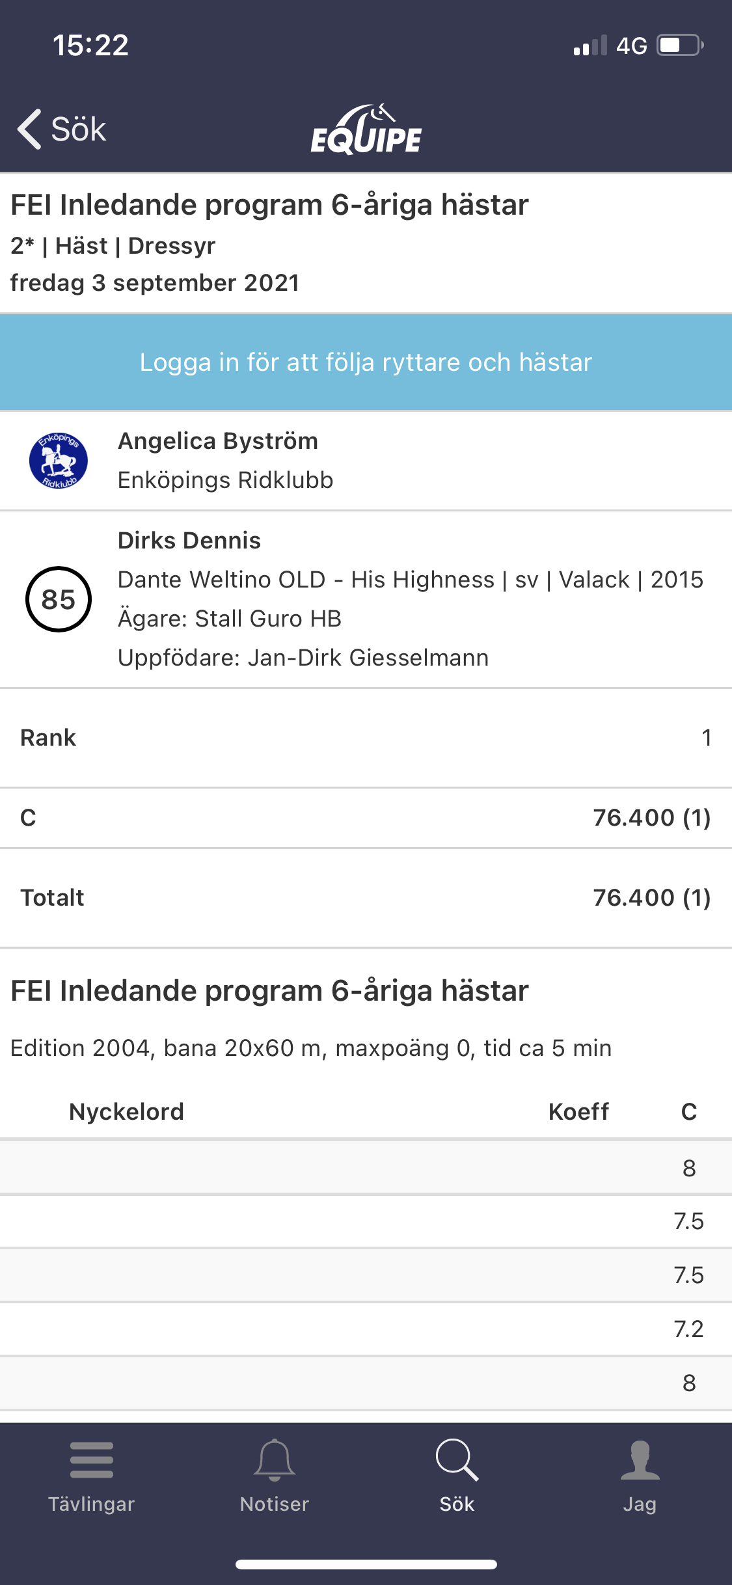Tap the Equipe logo in header

coord(366,129)
